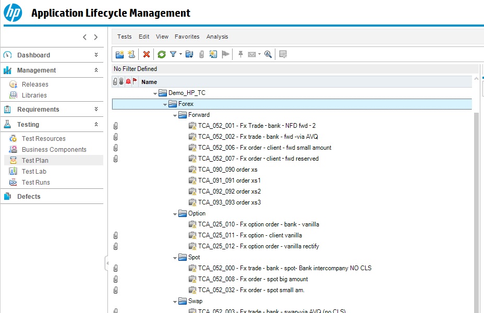Collapse the Option folder arrow

175,214
